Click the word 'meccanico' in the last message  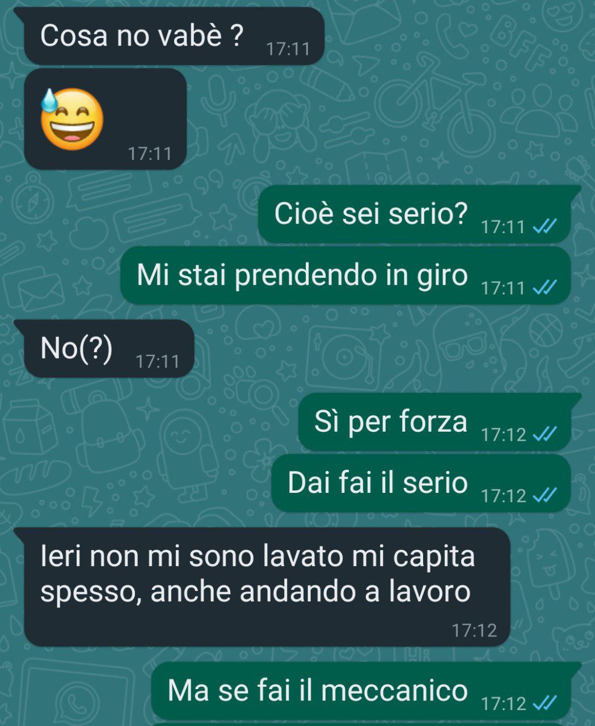pyautogui.click(x=395, y=690)
